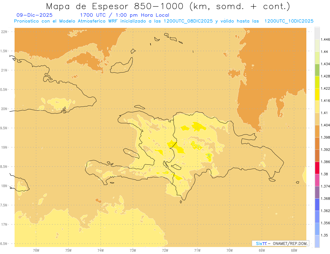Click the '75W' longitude label
The width and height of the screenshot is (330, 254).
pos(68,250)
